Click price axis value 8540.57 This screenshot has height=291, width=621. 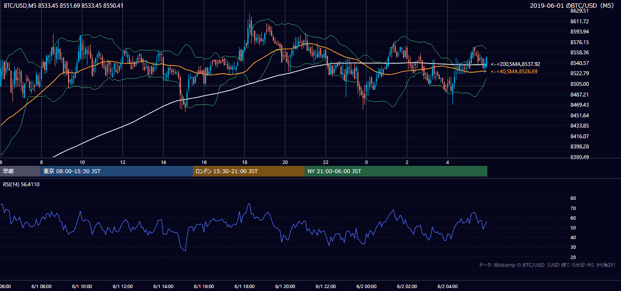tap(580, 63)
